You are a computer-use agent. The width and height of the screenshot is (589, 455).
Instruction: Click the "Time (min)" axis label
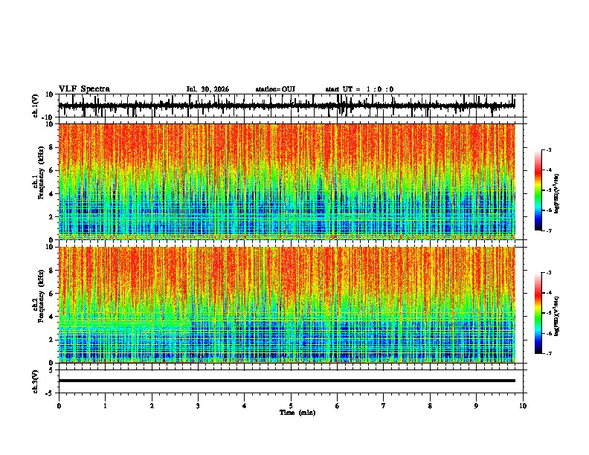[x=297, y=413]
